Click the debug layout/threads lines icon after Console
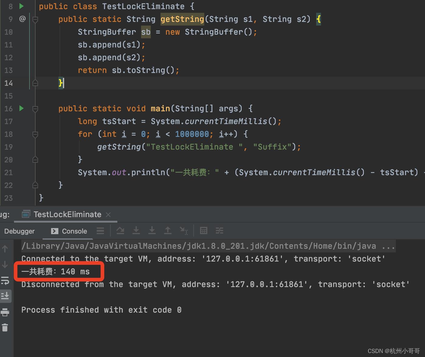425x357 pixels. 100,231
